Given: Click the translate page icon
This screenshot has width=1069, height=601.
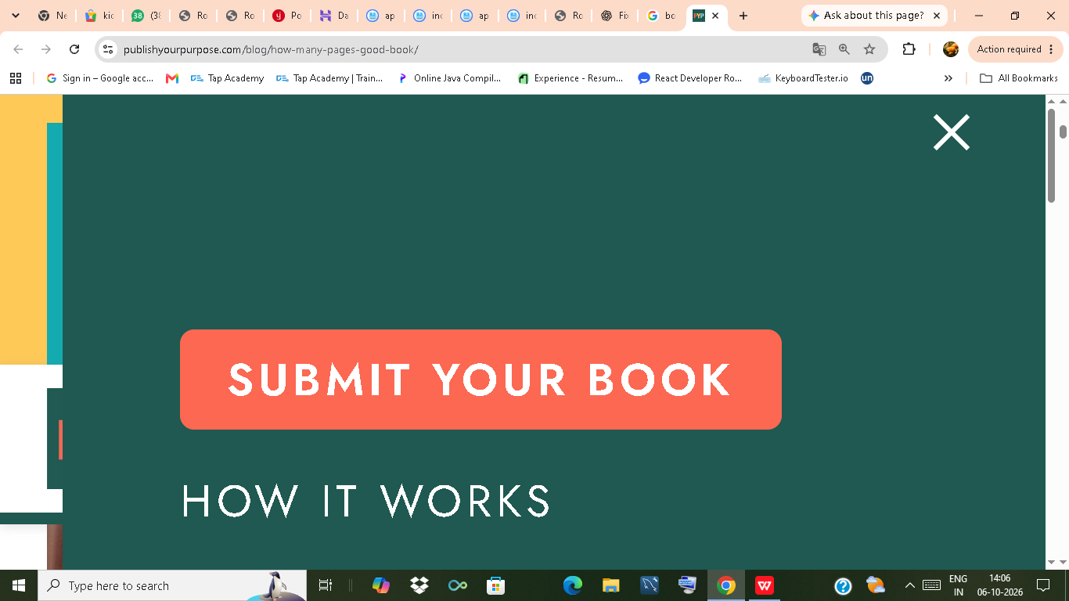Looking at the screenshot, I should [x=819, y=49].
